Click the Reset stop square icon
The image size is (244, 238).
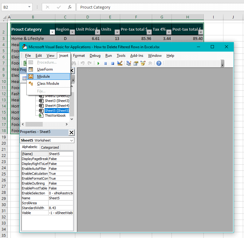[x=112, y=63]
